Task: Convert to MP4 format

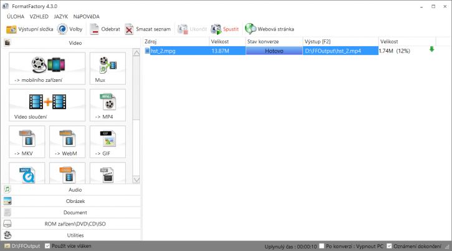Action: tap(107, 105)
